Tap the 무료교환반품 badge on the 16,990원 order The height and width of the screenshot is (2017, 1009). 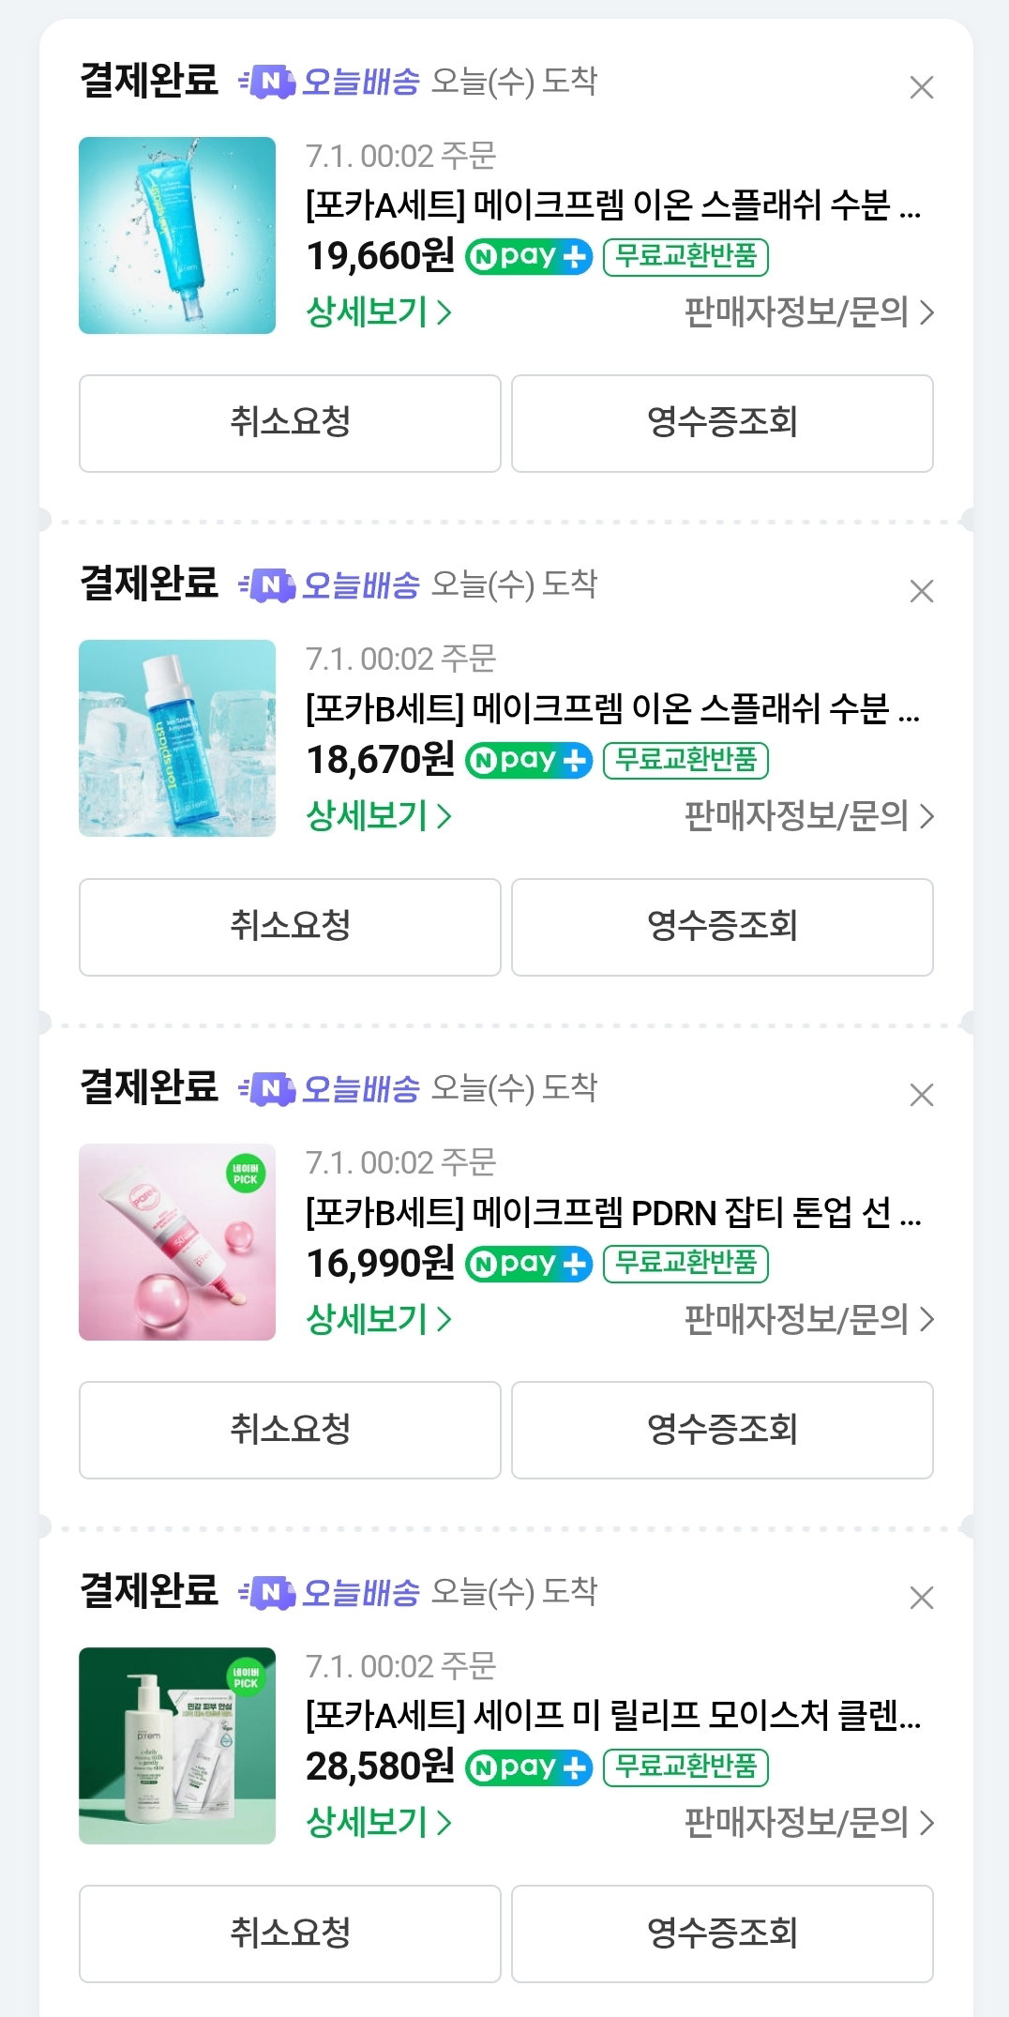[x=685, y=1264]
